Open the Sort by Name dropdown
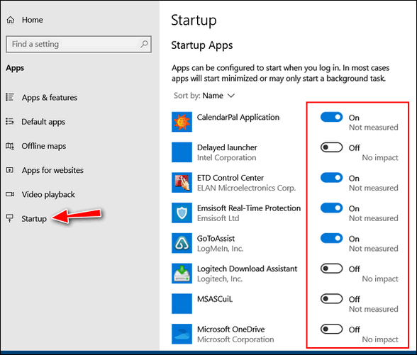 click(204, 96)
